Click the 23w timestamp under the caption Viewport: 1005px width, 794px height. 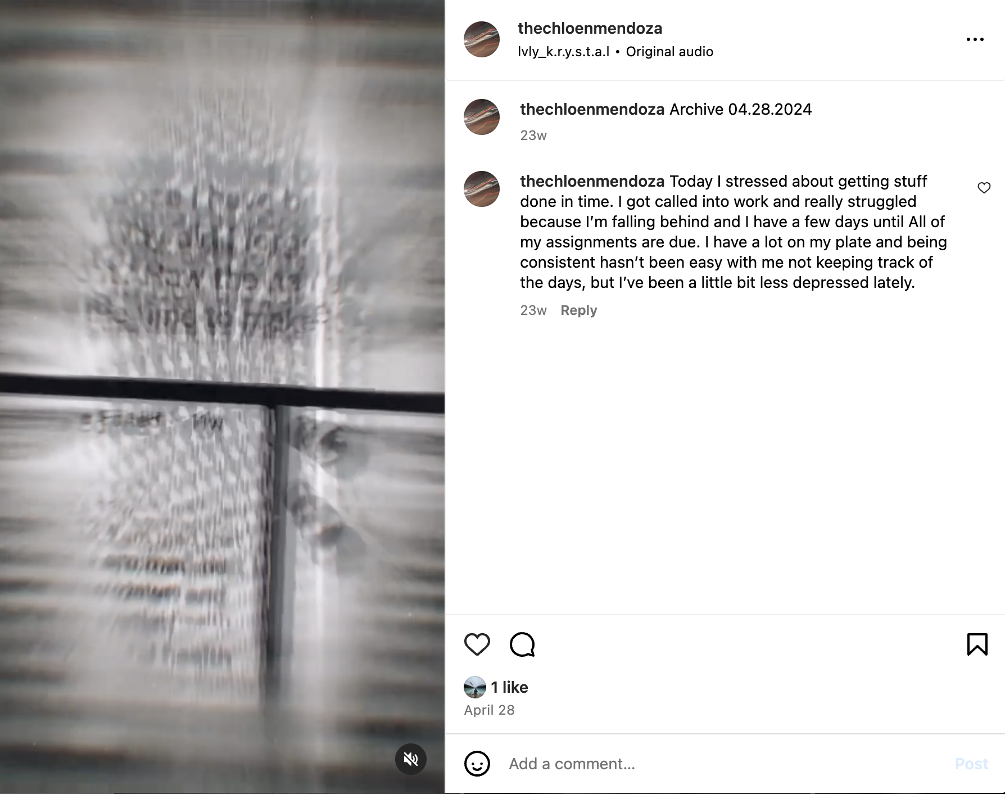pyautogui.click(x=533, y=136)
